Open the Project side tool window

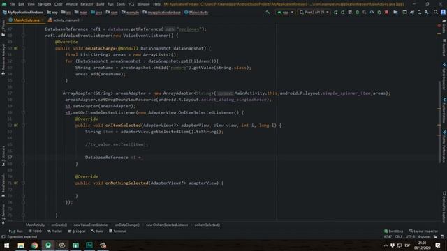click(3, 28)
